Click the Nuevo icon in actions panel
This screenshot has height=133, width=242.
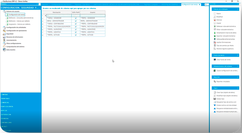[x=215, y=13]
